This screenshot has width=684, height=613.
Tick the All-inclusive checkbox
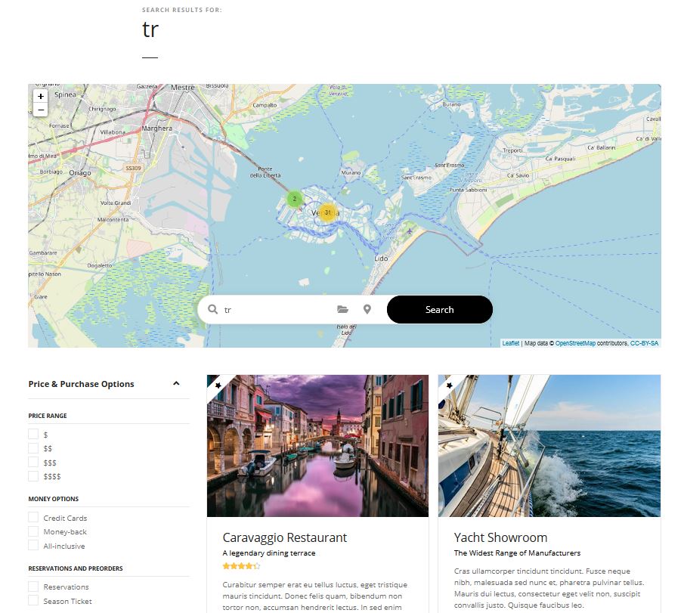[33, 546]
